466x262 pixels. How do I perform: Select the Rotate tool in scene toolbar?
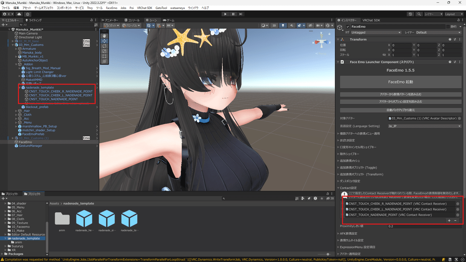point(104,46)
